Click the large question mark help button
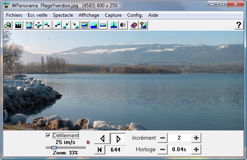Image resolution: width=247 pixels, height=160 pixels. point(239,25)
